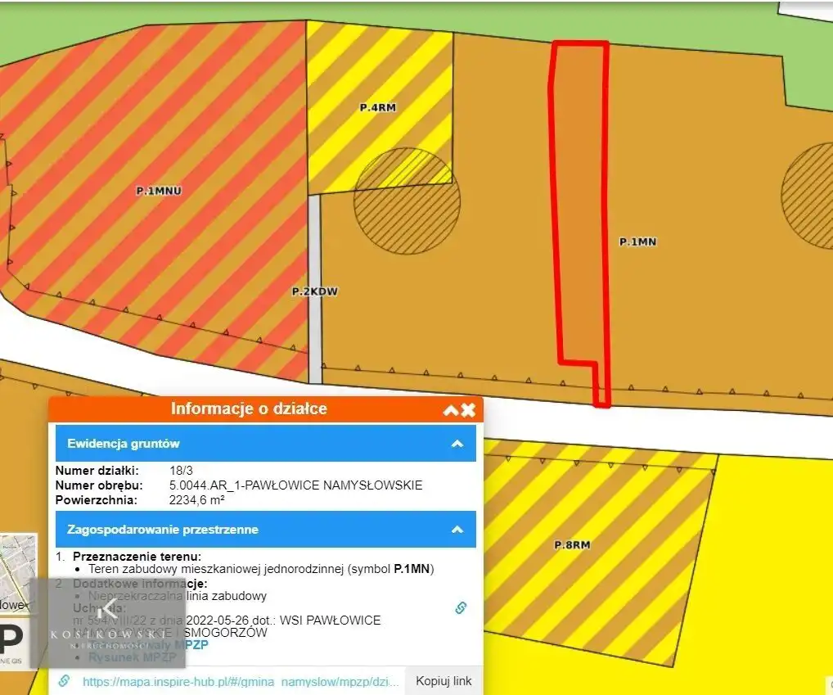The width and height of the screenshot is (833, 695).
Task: Click hatched circle near P.4RM zone
Action: point(407,201)
